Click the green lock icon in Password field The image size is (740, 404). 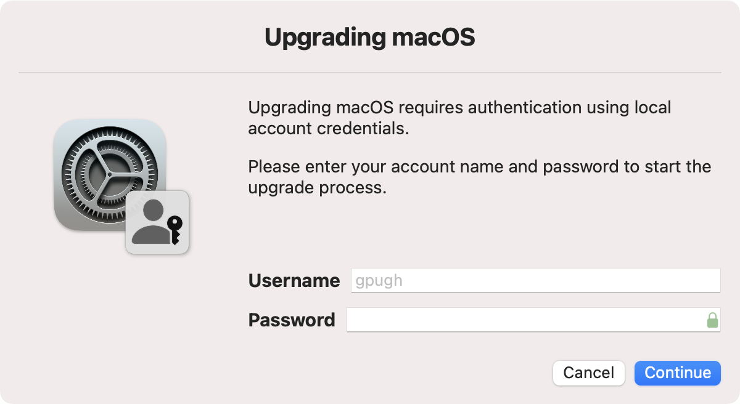(x=712, y=320)
